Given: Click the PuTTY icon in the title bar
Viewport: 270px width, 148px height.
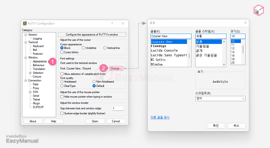Looking at the screenshot, I should point(25,23).
